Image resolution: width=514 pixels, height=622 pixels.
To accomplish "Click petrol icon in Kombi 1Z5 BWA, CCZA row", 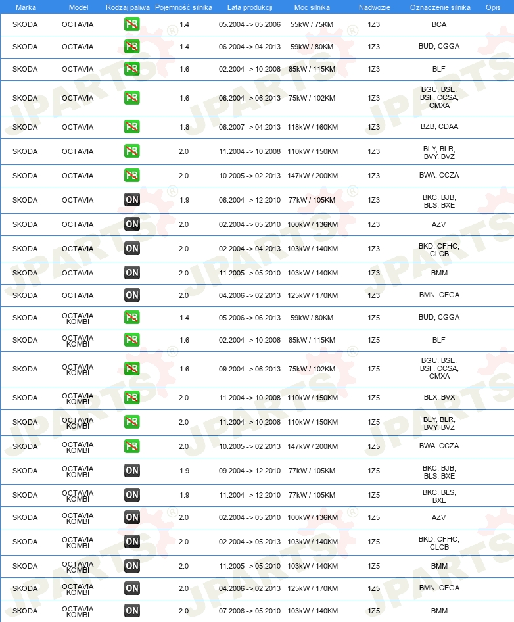I will [x=131, y=446].
